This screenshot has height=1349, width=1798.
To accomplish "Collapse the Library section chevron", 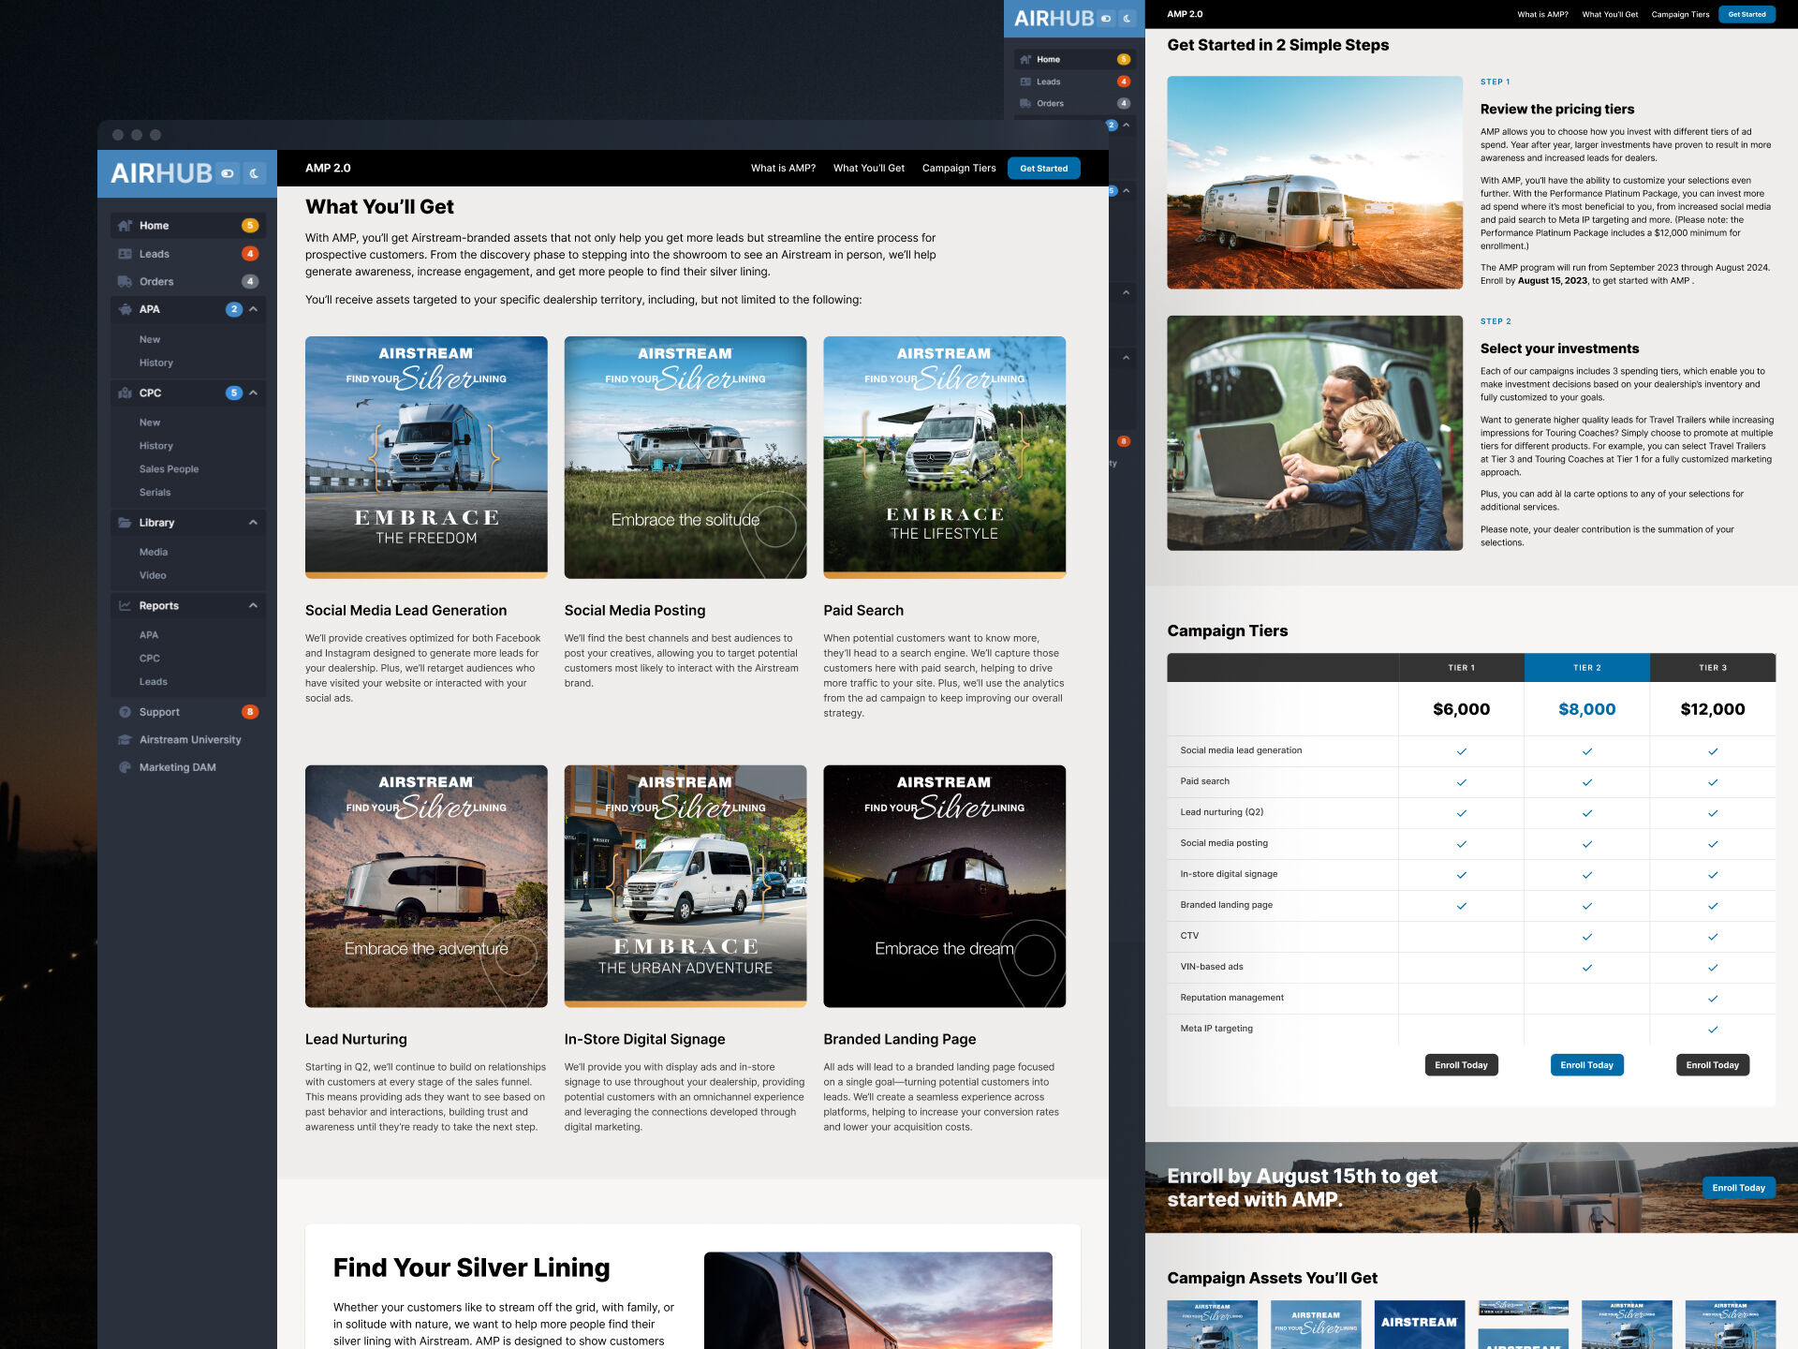I will pos(253,523).
